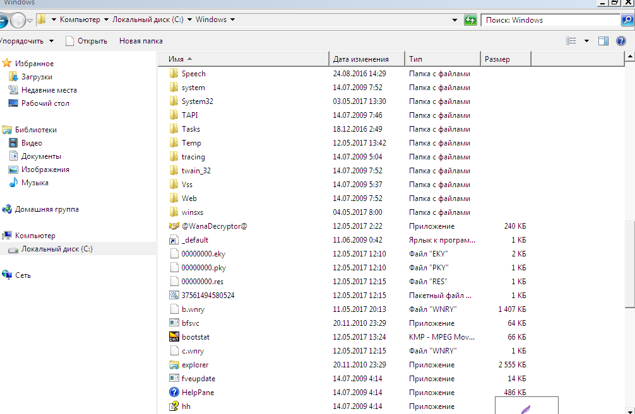The width and height of the screenshot is (635, 414).
Task: Select the hh application icon
Action: (174, 406)
